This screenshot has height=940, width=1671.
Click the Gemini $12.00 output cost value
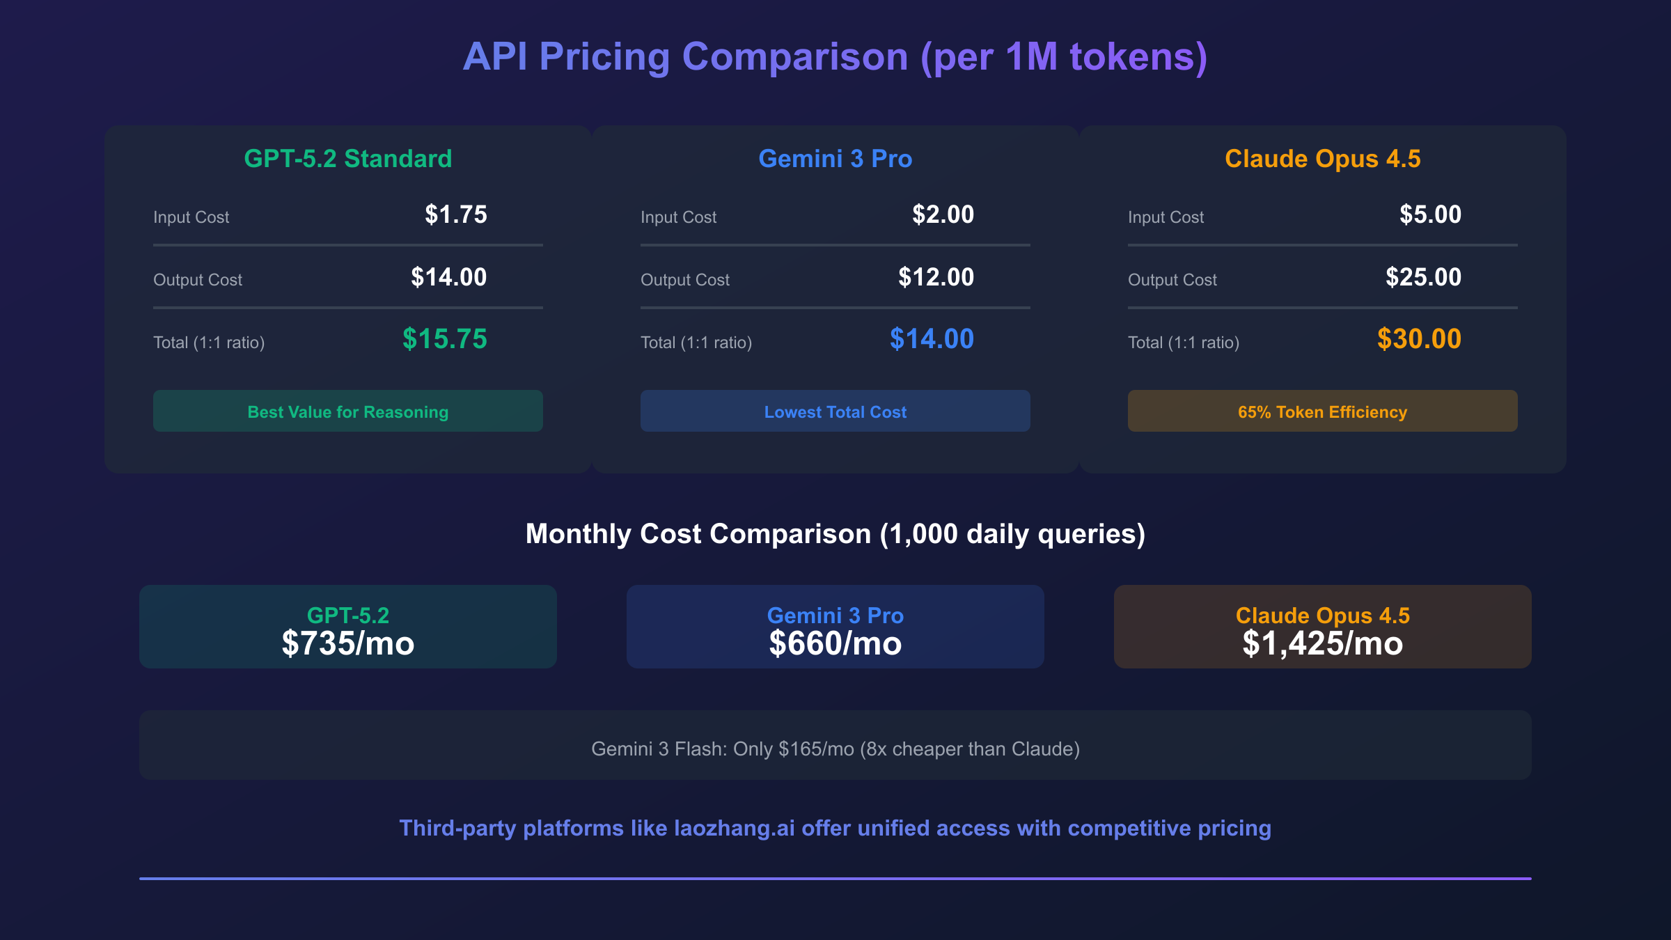pyautogui.click(x=936, y=277)
